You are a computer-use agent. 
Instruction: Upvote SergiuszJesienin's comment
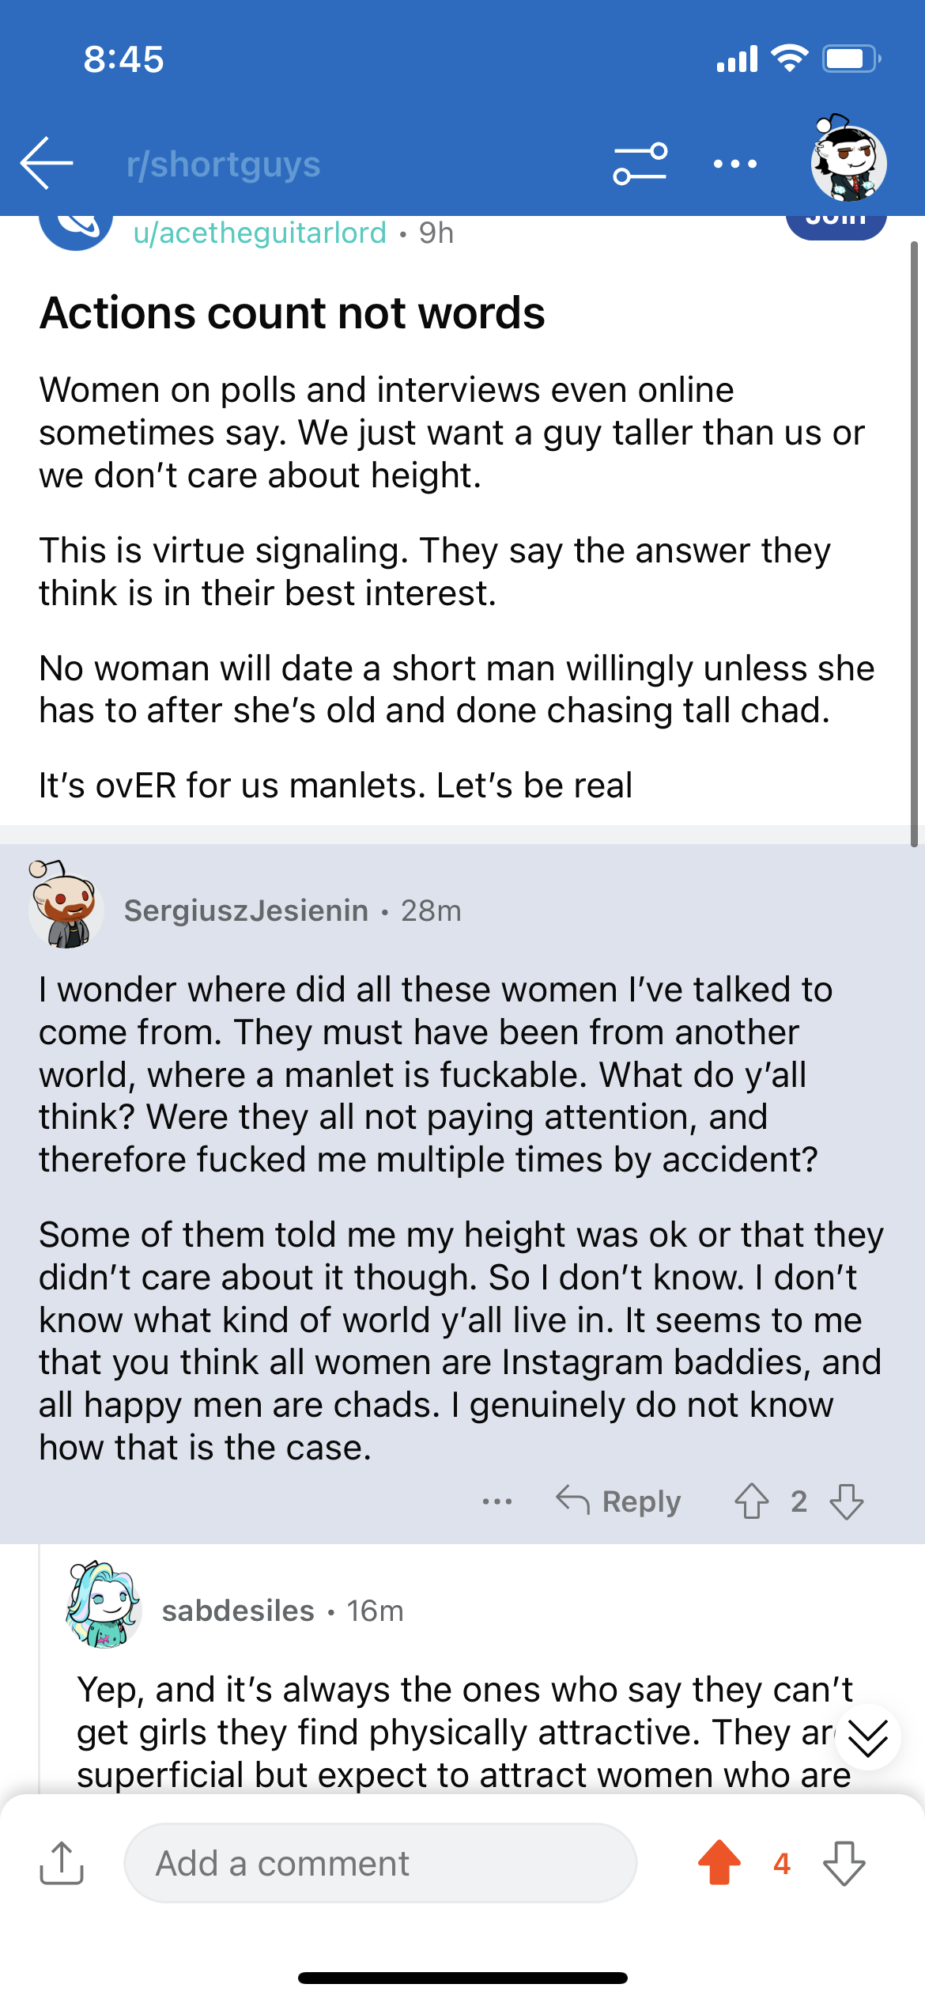coord(751,1501)
